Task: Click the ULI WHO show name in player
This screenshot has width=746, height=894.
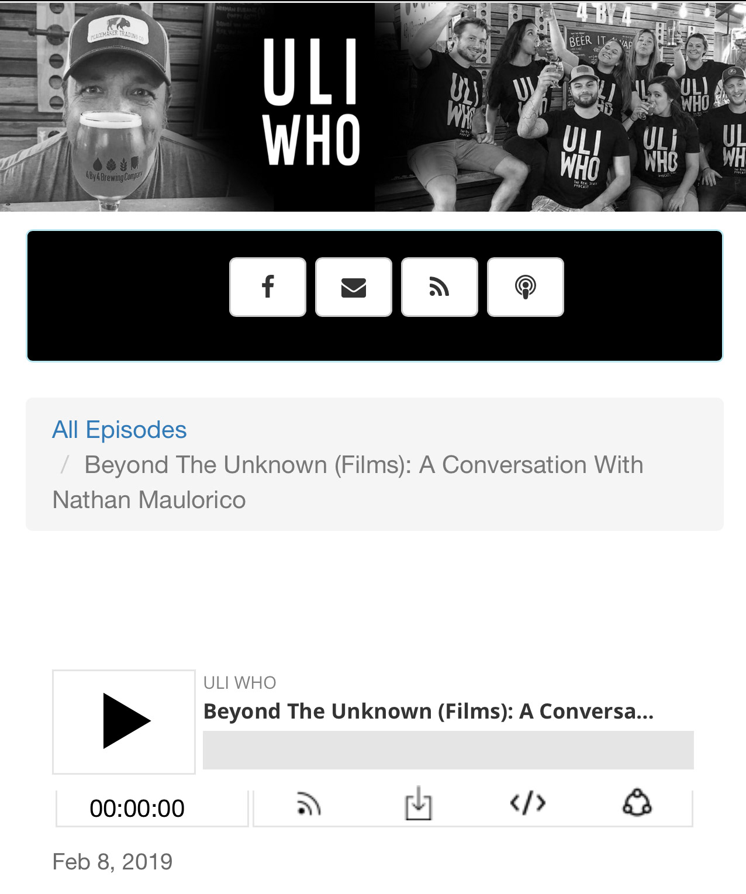Action: click(240, 683)
